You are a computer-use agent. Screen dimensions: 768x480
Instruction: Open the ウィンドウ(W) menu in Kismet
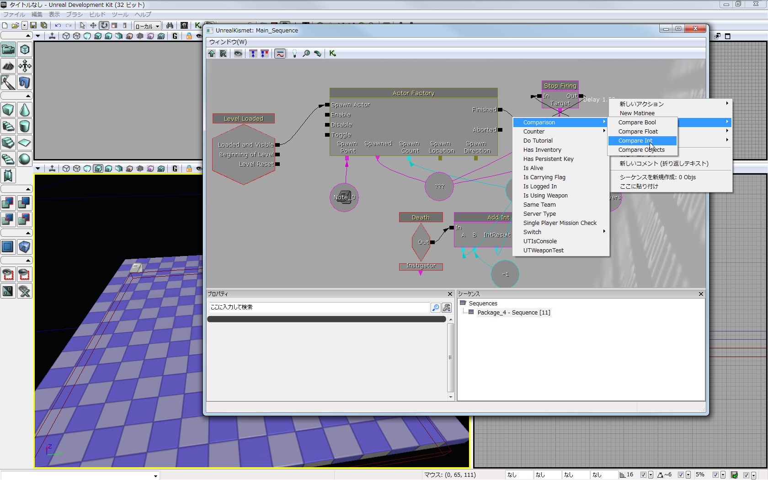tap(228, 42)
